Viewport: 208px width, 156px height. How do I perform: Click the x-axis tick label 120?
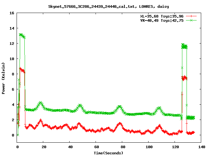175,147
